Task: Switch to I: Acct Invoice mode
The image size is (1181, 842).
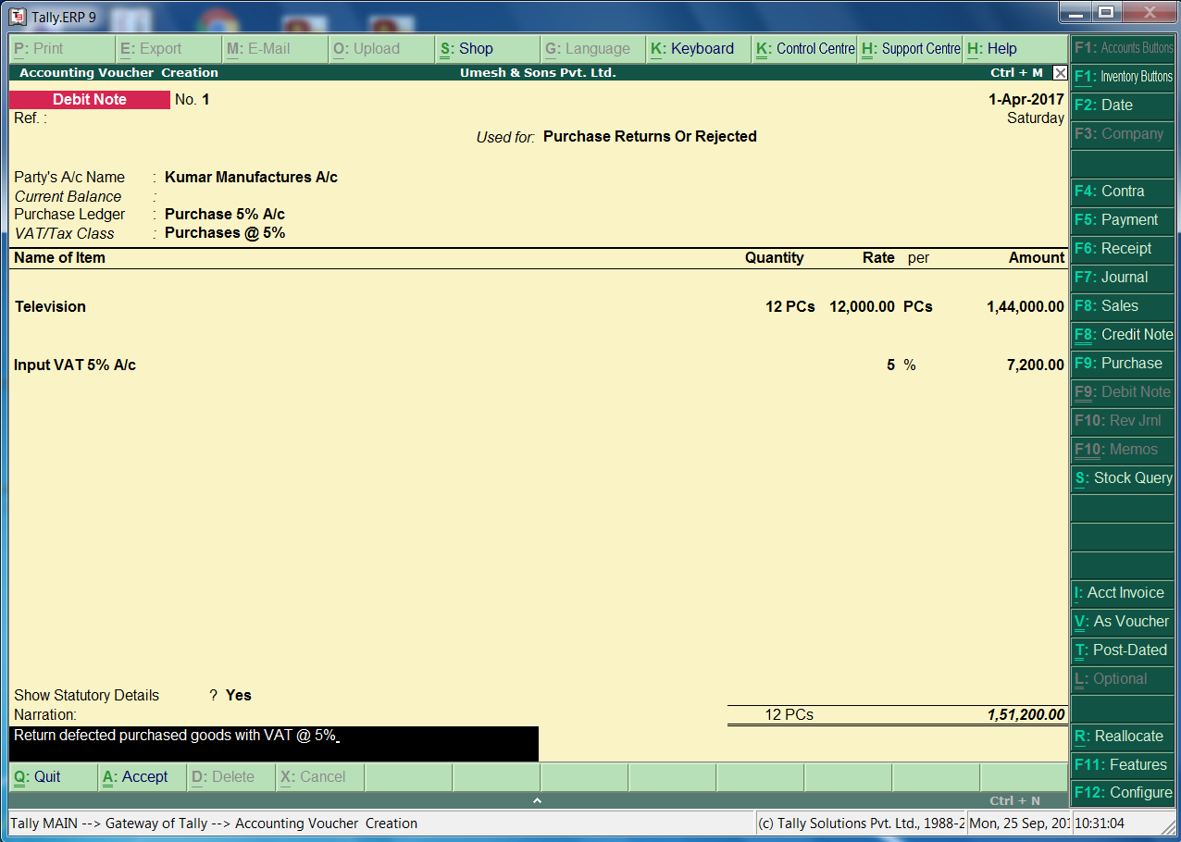Action: click(1123, 593)
